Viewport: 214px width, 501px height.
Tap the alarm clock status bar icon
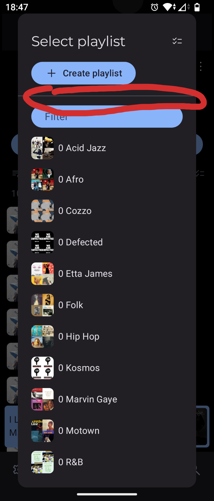pos(154,7)
